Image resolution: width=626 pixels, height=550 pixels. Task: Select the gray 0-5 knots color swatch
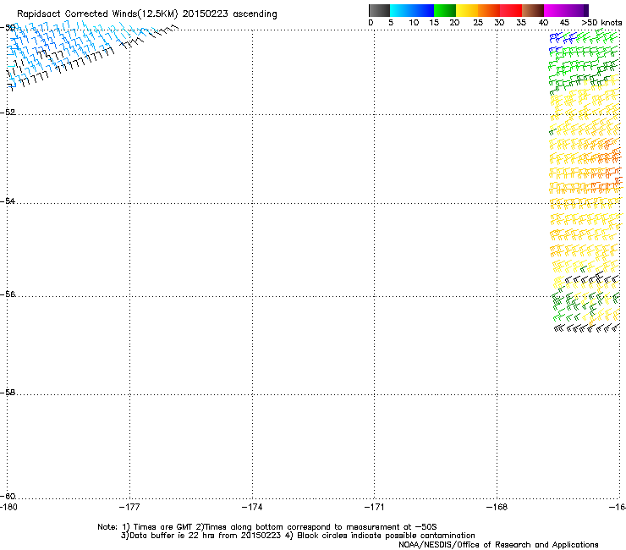(x=379, y=10)
